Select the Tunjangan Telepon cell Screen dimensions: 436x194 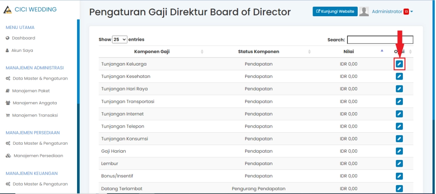(x=123, y=126)
